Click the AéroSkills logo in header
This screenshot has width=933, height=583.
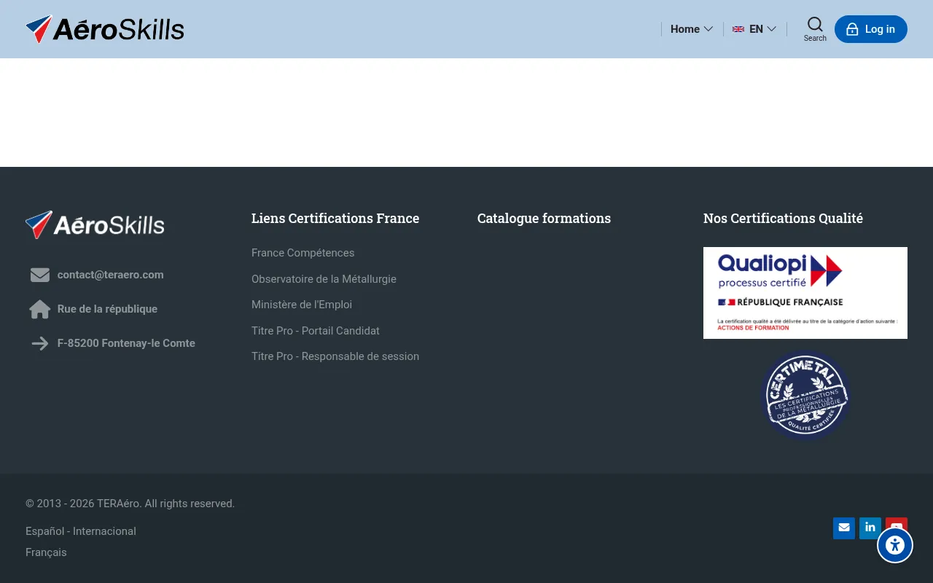105,29
